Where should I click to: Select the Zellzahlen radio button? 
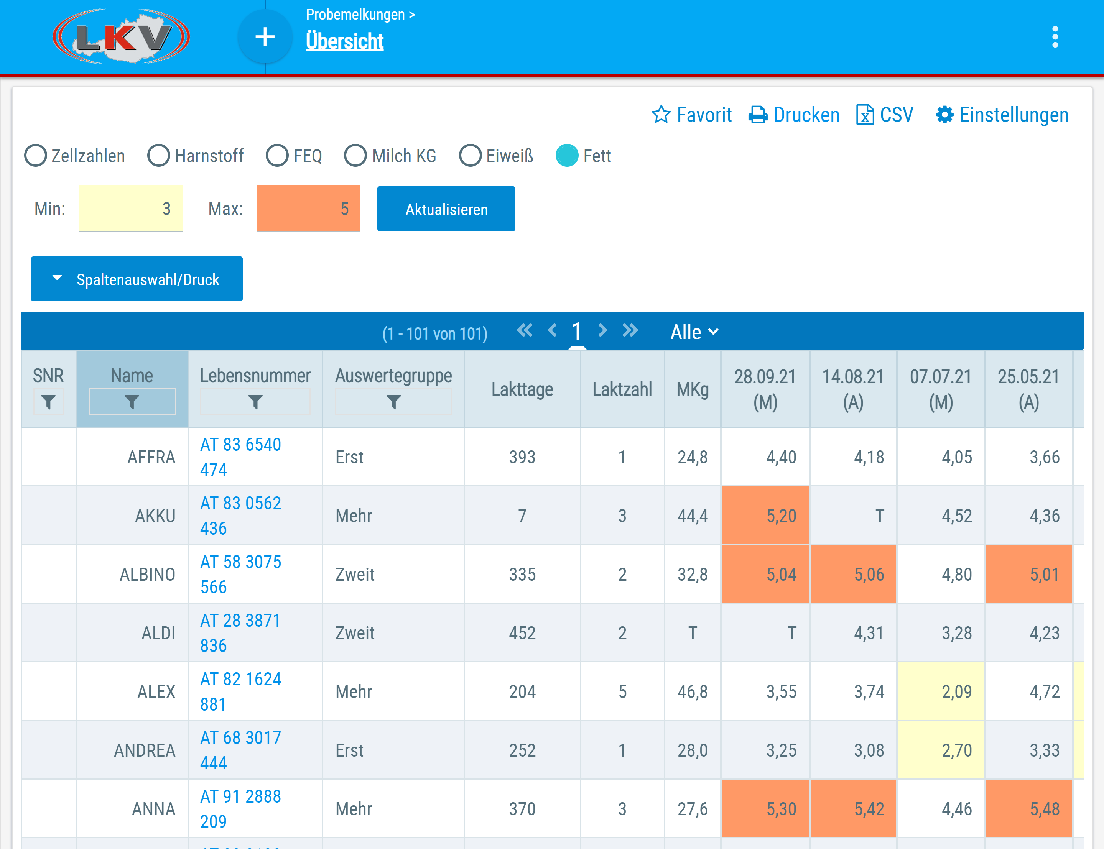[36, 156]
